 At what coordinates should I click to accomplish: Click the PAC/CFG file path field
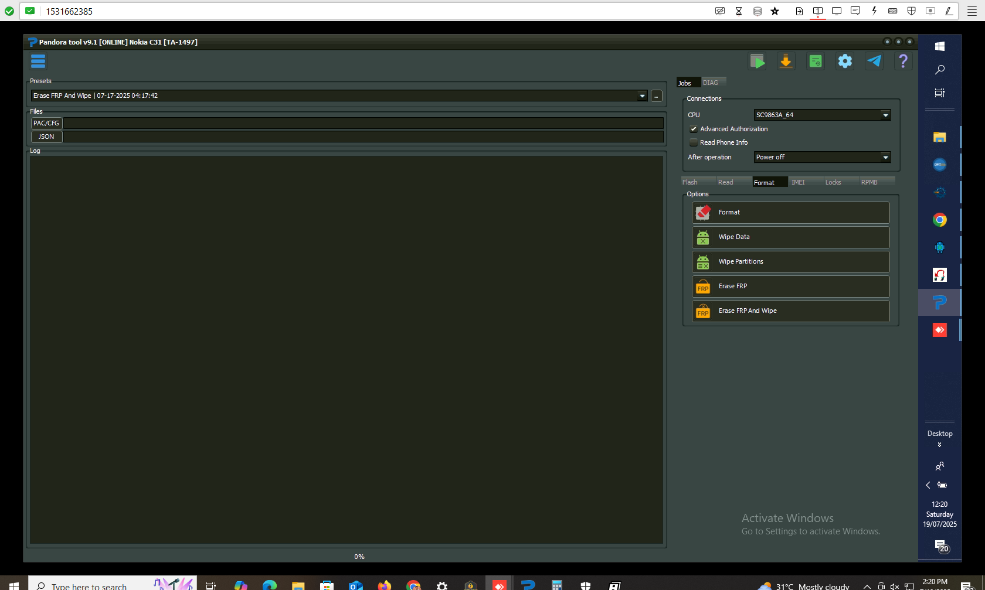(364, 123)
